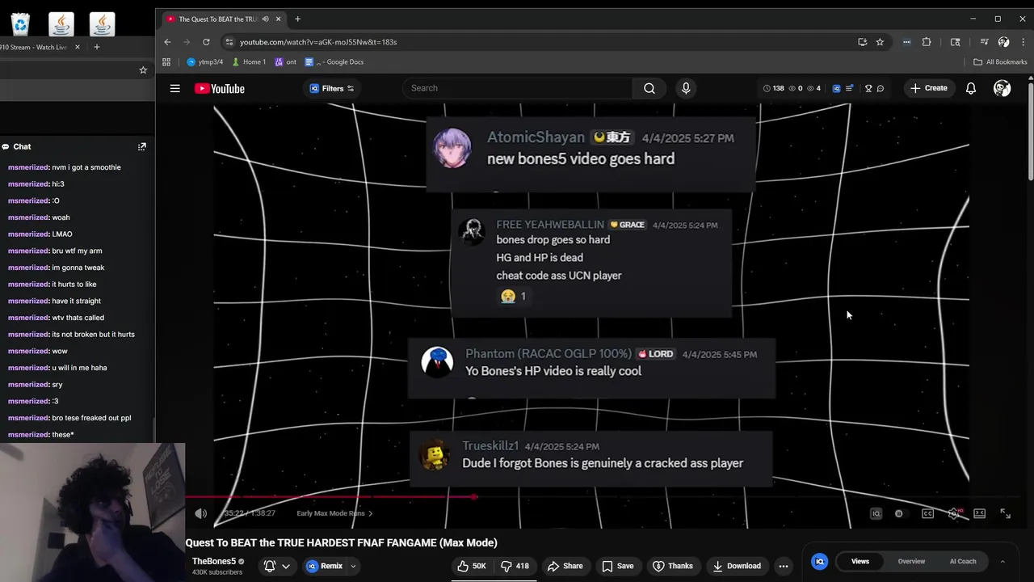The width and height of the screenshot is (1034, 582).
Task: Open the vidIQ blue logo in header
Action: click(x=836, y=88)
